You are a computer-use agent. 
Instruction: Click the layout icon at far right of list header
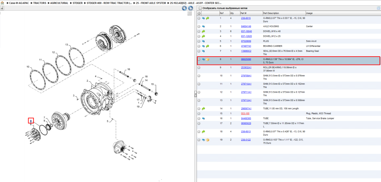click(378, 8)
